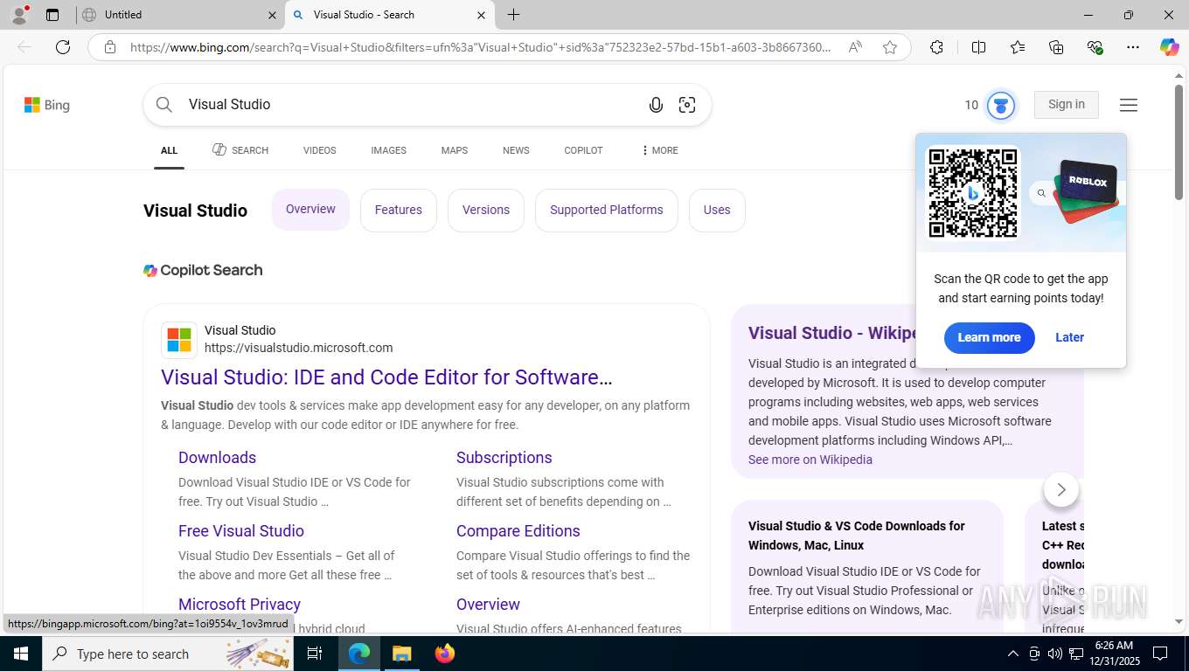Open Edge Settings and more menu

point(1133,47)
